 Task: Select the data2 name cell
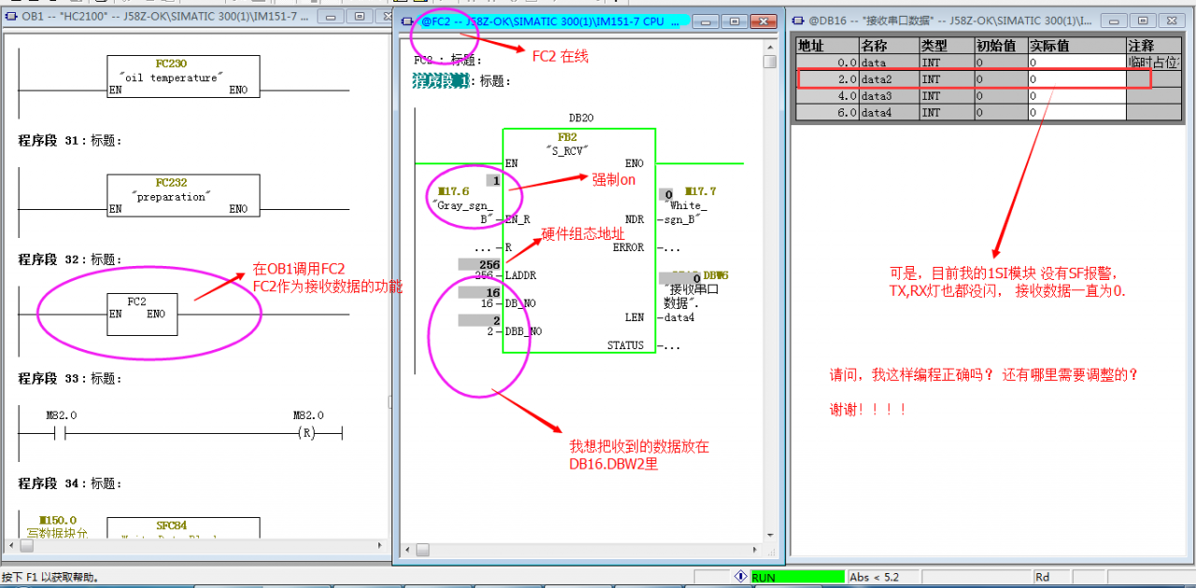coord(889,79)
